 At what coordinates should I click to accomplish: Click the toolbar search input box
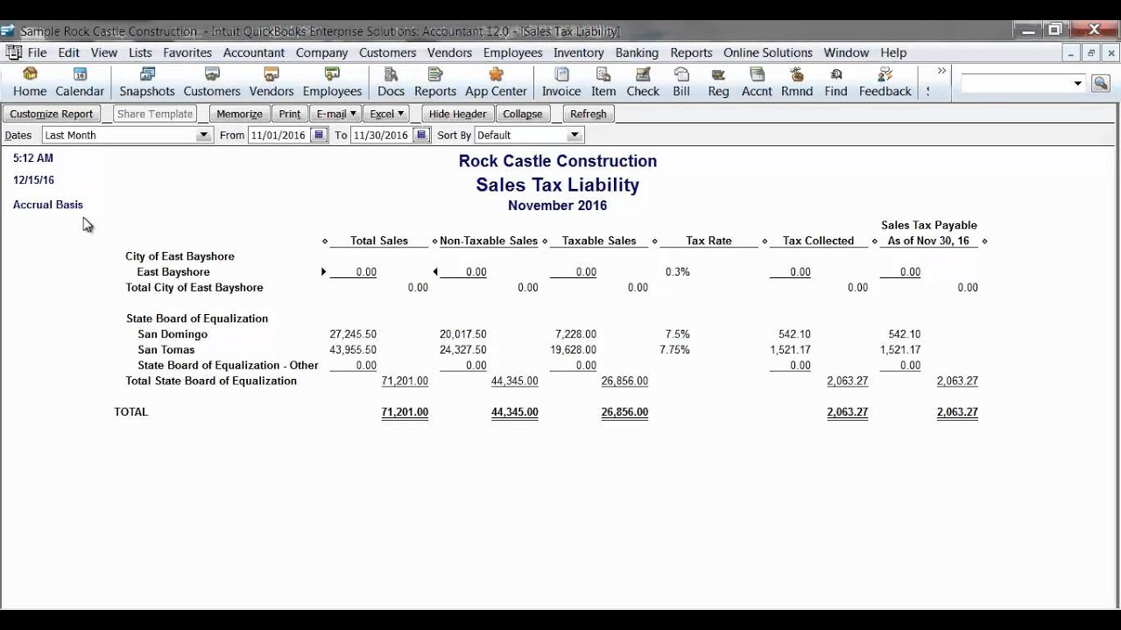coord(1016,83)
